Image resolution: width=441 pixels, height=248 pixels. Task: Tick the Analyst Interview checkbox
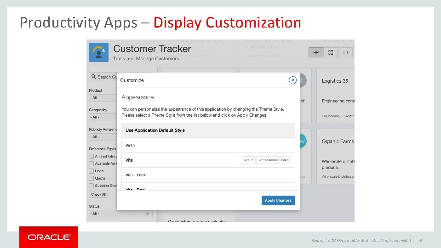pyautogui.click(x=91, y=156)
